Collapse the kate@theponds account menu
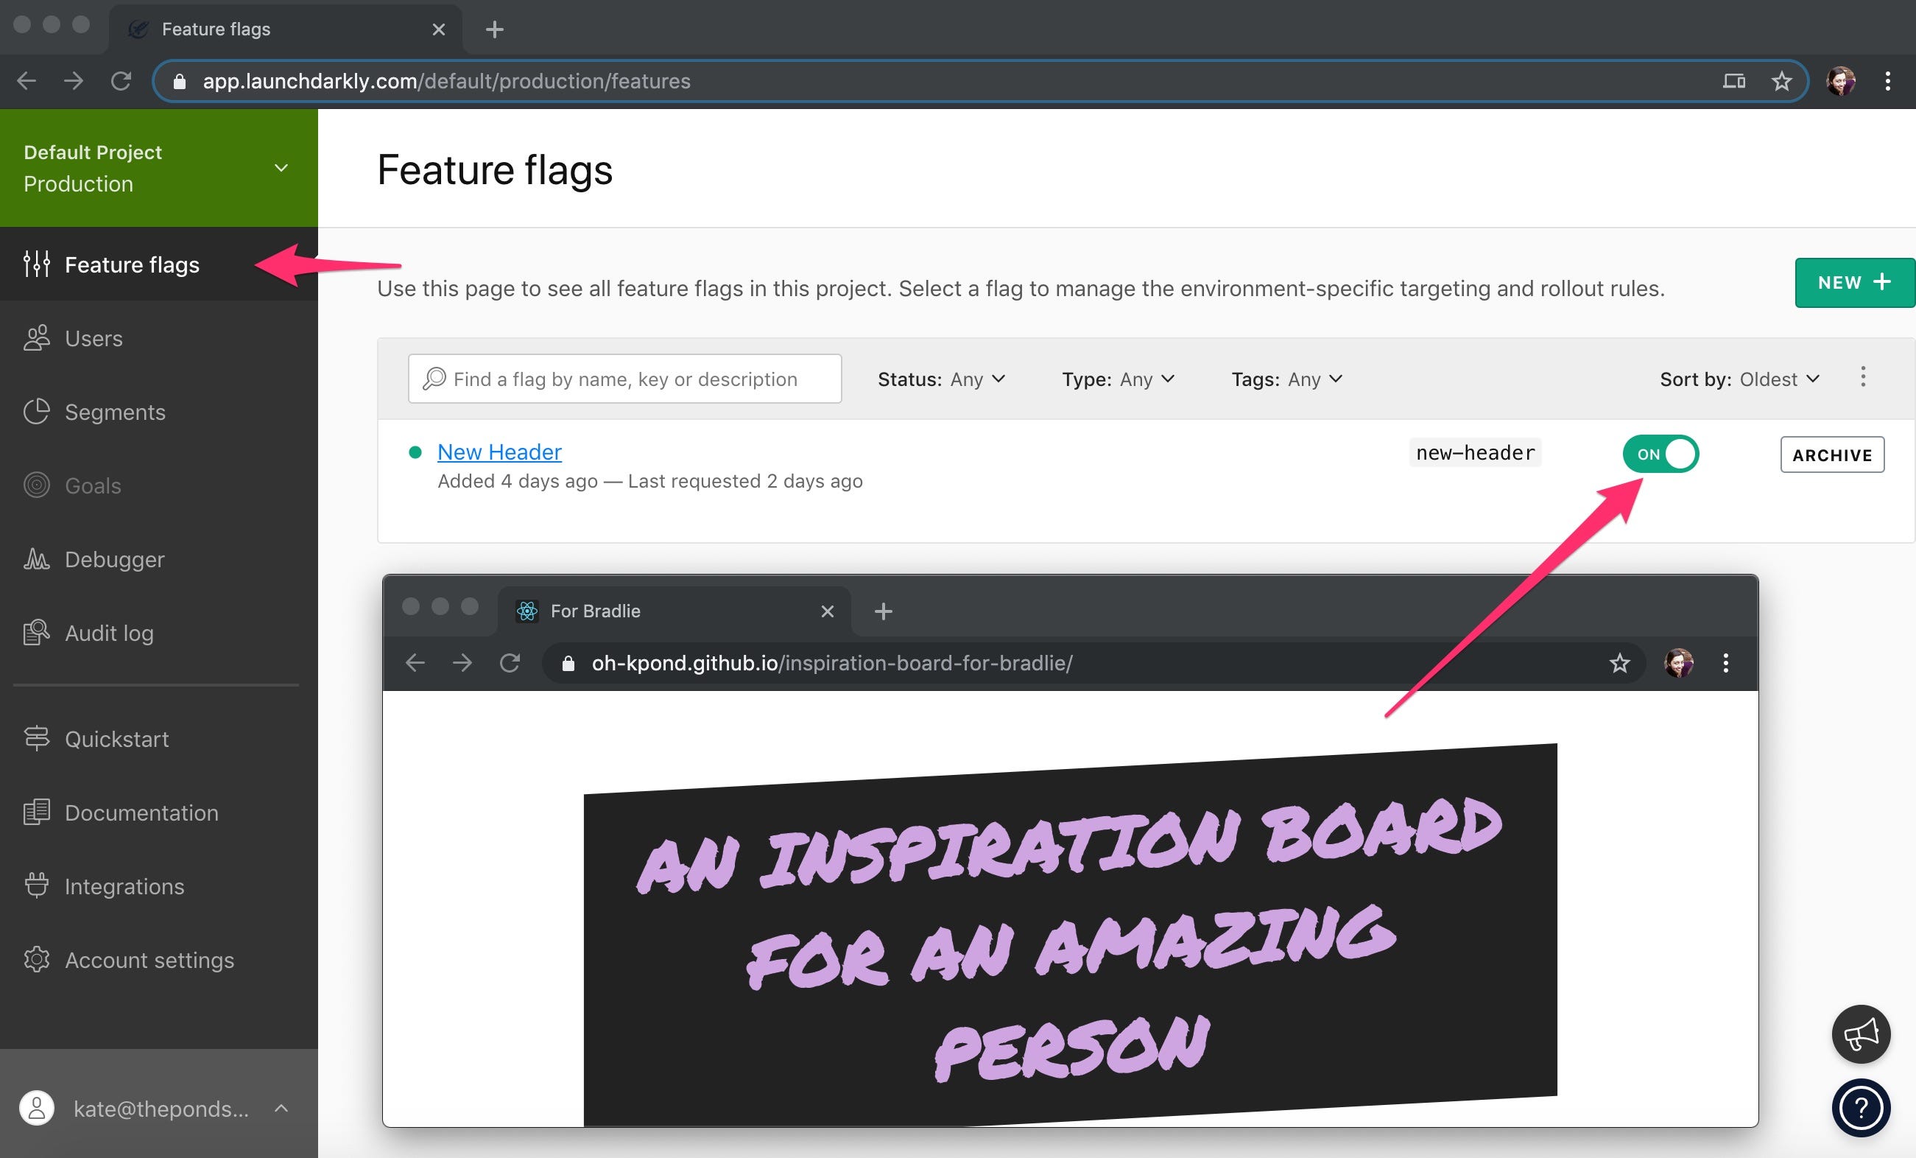1916x1158 pixels. click(x=280, y=1109)
